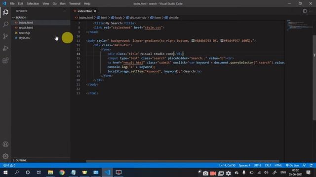The width and height of the screenshot is (316, 177).
Task: Open the Extensions view
Action: tap(5, 60)
